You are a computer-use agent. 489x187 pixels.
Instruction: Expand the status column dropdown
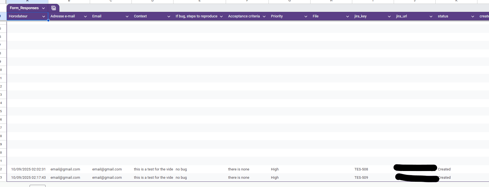click(x=473, y=17)
